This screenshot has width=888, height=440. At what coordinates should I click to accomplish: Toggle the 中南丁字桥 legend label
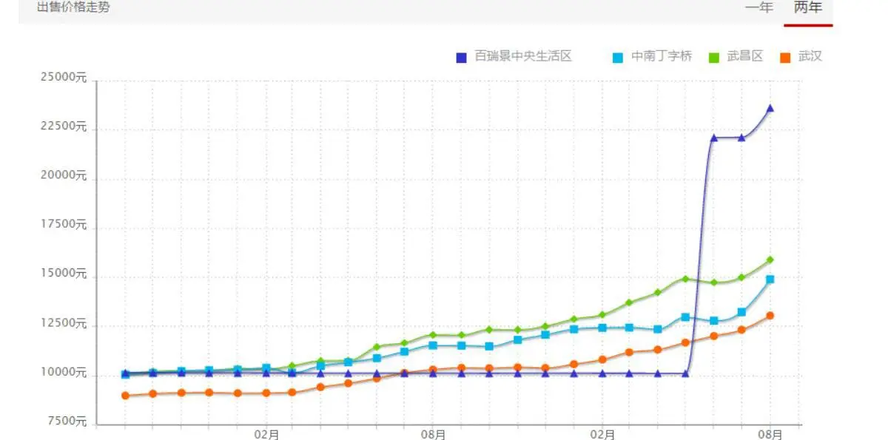[x=662, y=56]
